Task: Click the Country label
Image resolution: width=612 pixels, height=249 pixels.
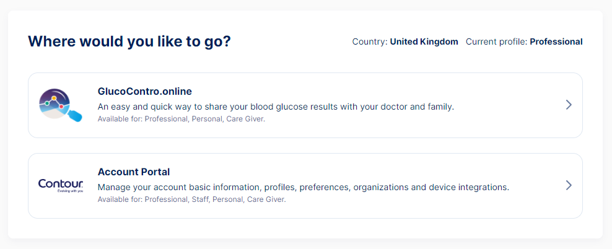Action: point(370,41)
